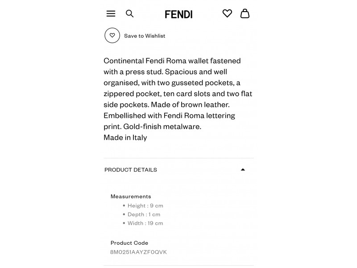Click the Measurements label
The width and height of the screenshot is (357, 268).
click(x=131, y=197)
